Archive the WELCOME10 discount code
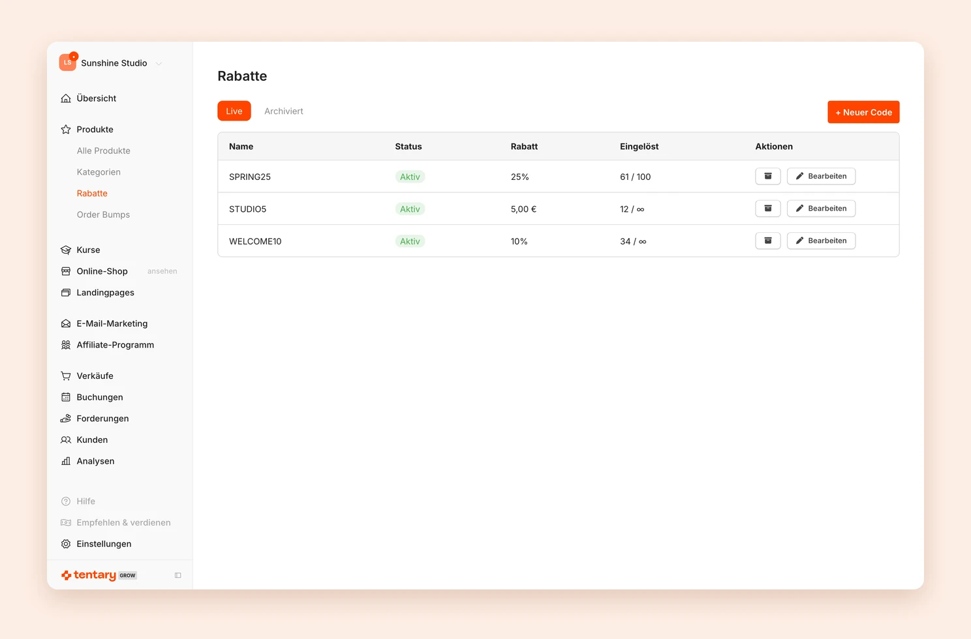 tap(767, 241)
